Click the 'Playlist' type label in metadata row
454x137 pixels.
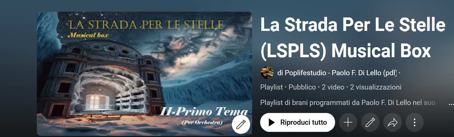point(271,87)
